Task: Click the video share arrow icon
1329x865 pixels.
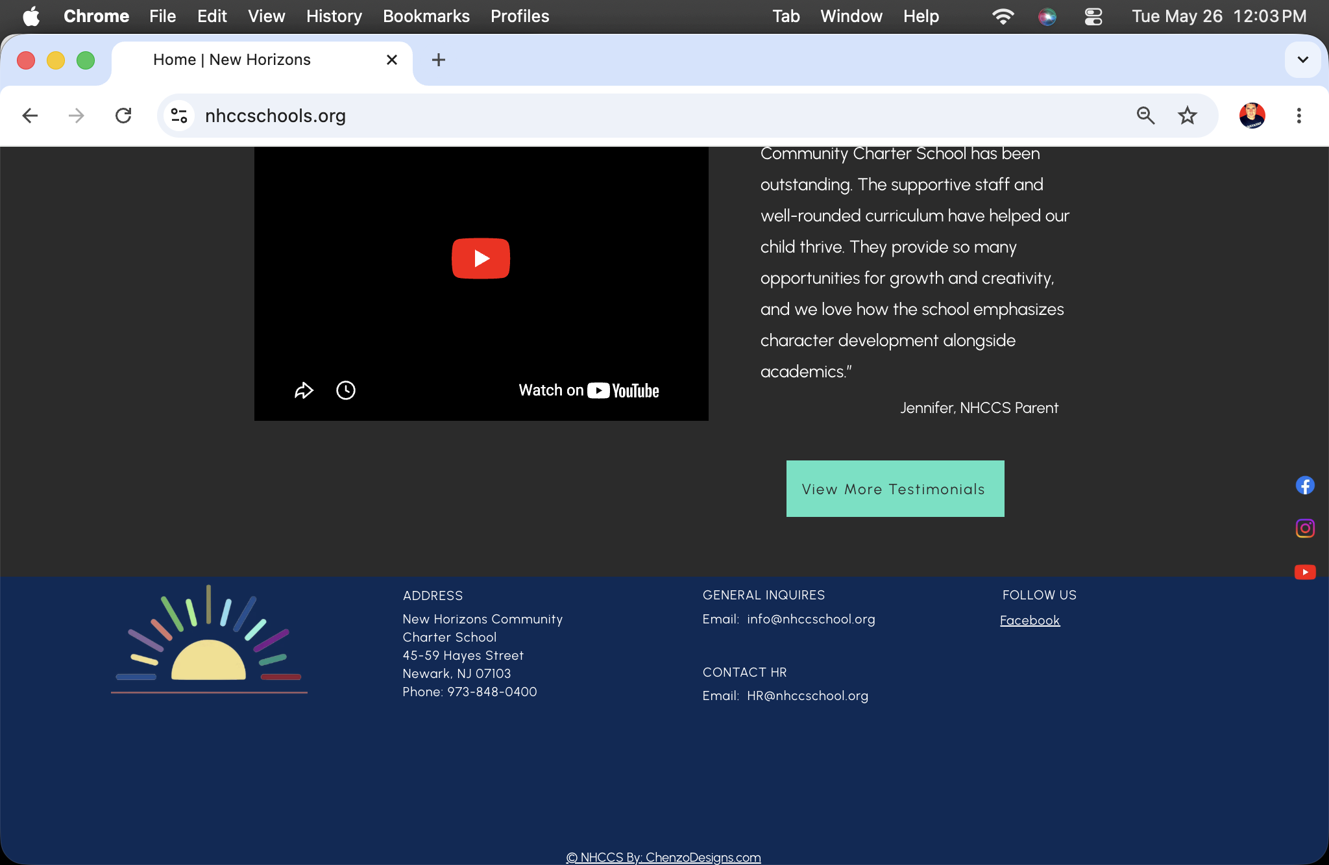Action: [304, 390]
